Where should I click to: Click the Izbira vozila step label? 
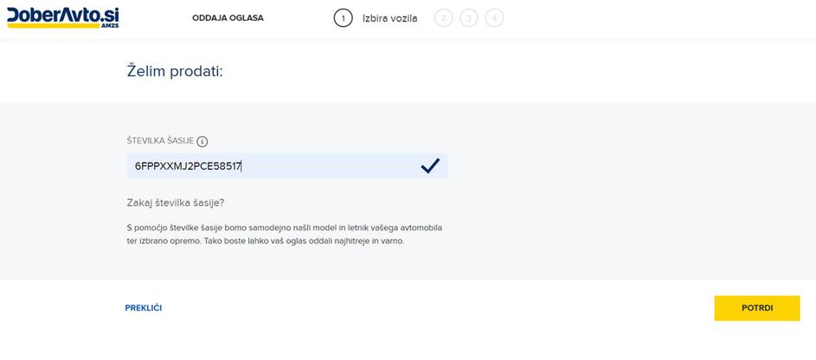389,18
